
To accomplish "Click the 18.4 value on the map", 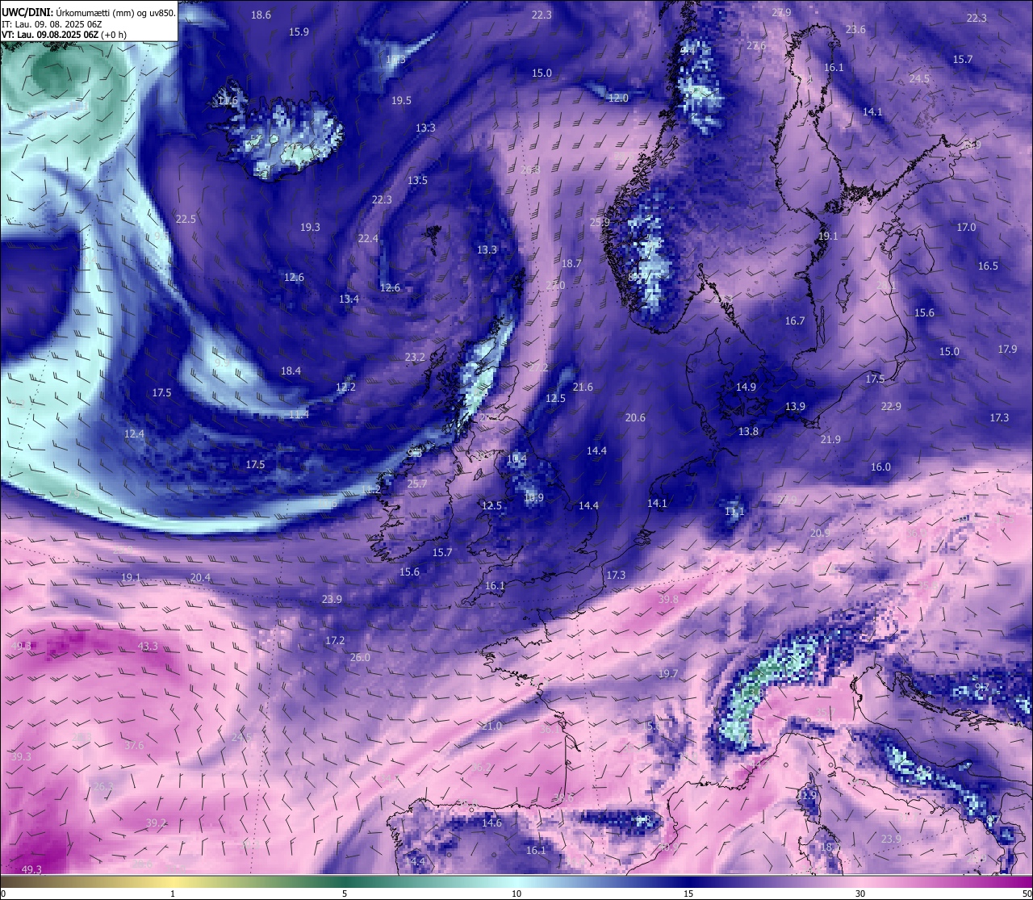I will 291,370.
